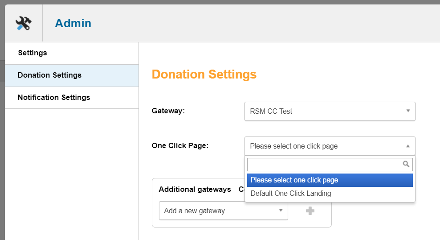
Task: Open the Settings sidebar item
Action: 33,53
